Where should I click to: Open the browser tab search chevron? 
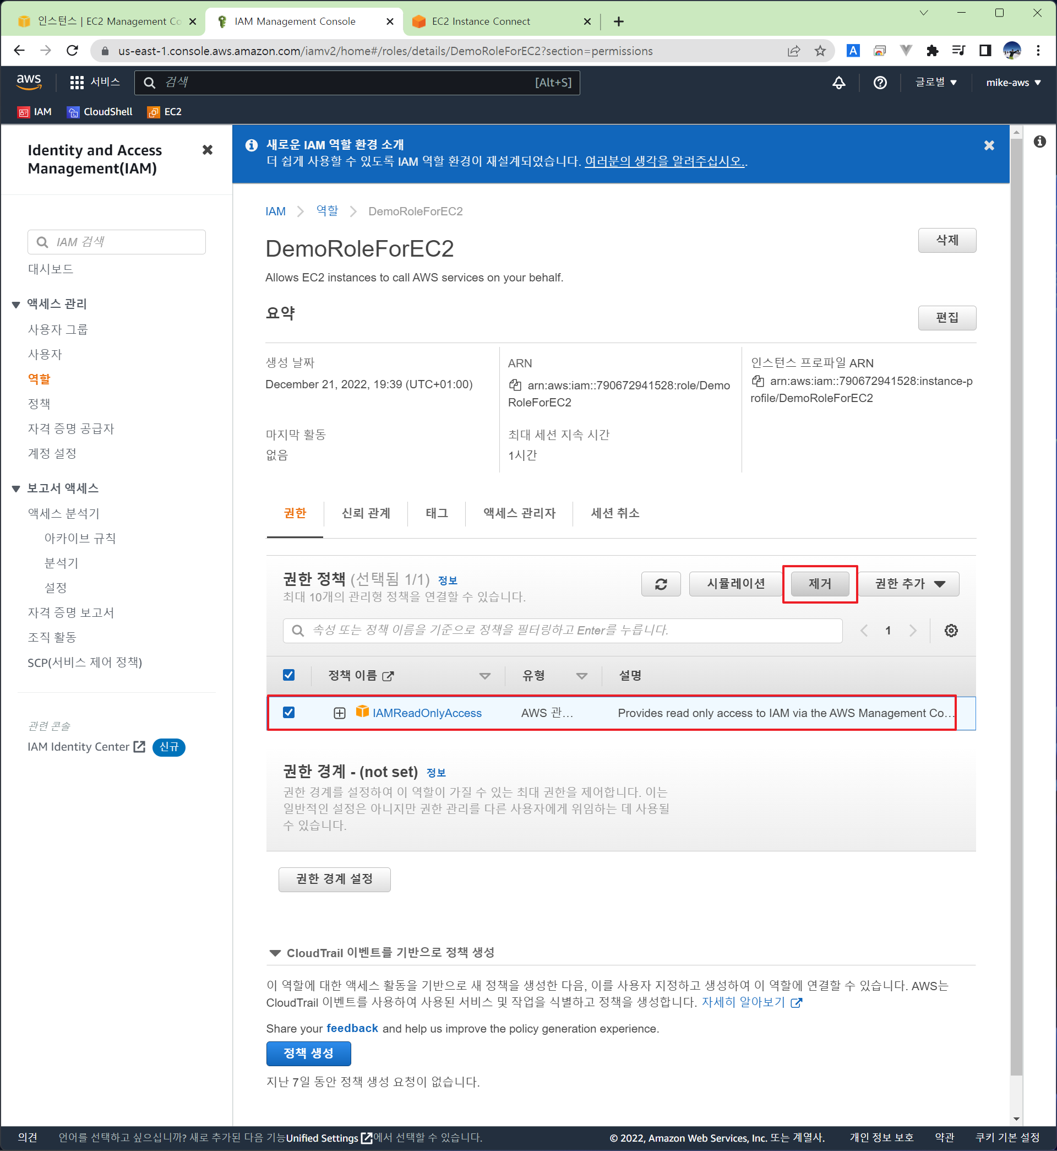923,13
